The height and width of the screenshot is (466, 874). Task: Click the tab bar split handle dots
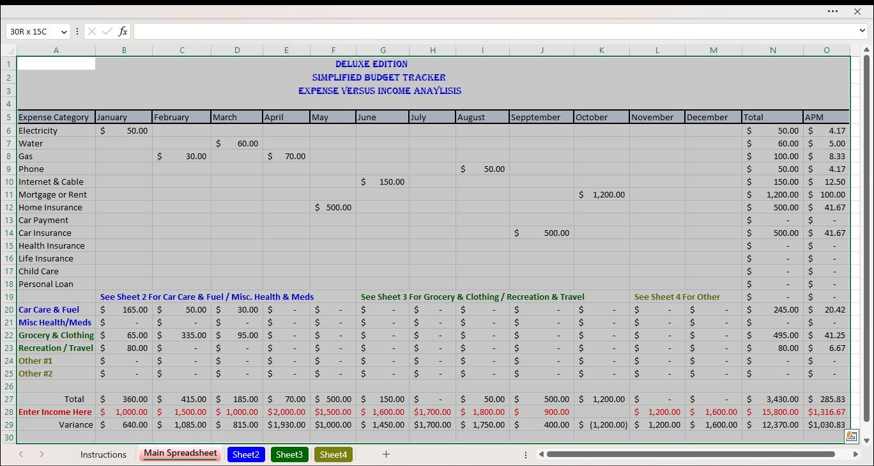click(526, 454)
